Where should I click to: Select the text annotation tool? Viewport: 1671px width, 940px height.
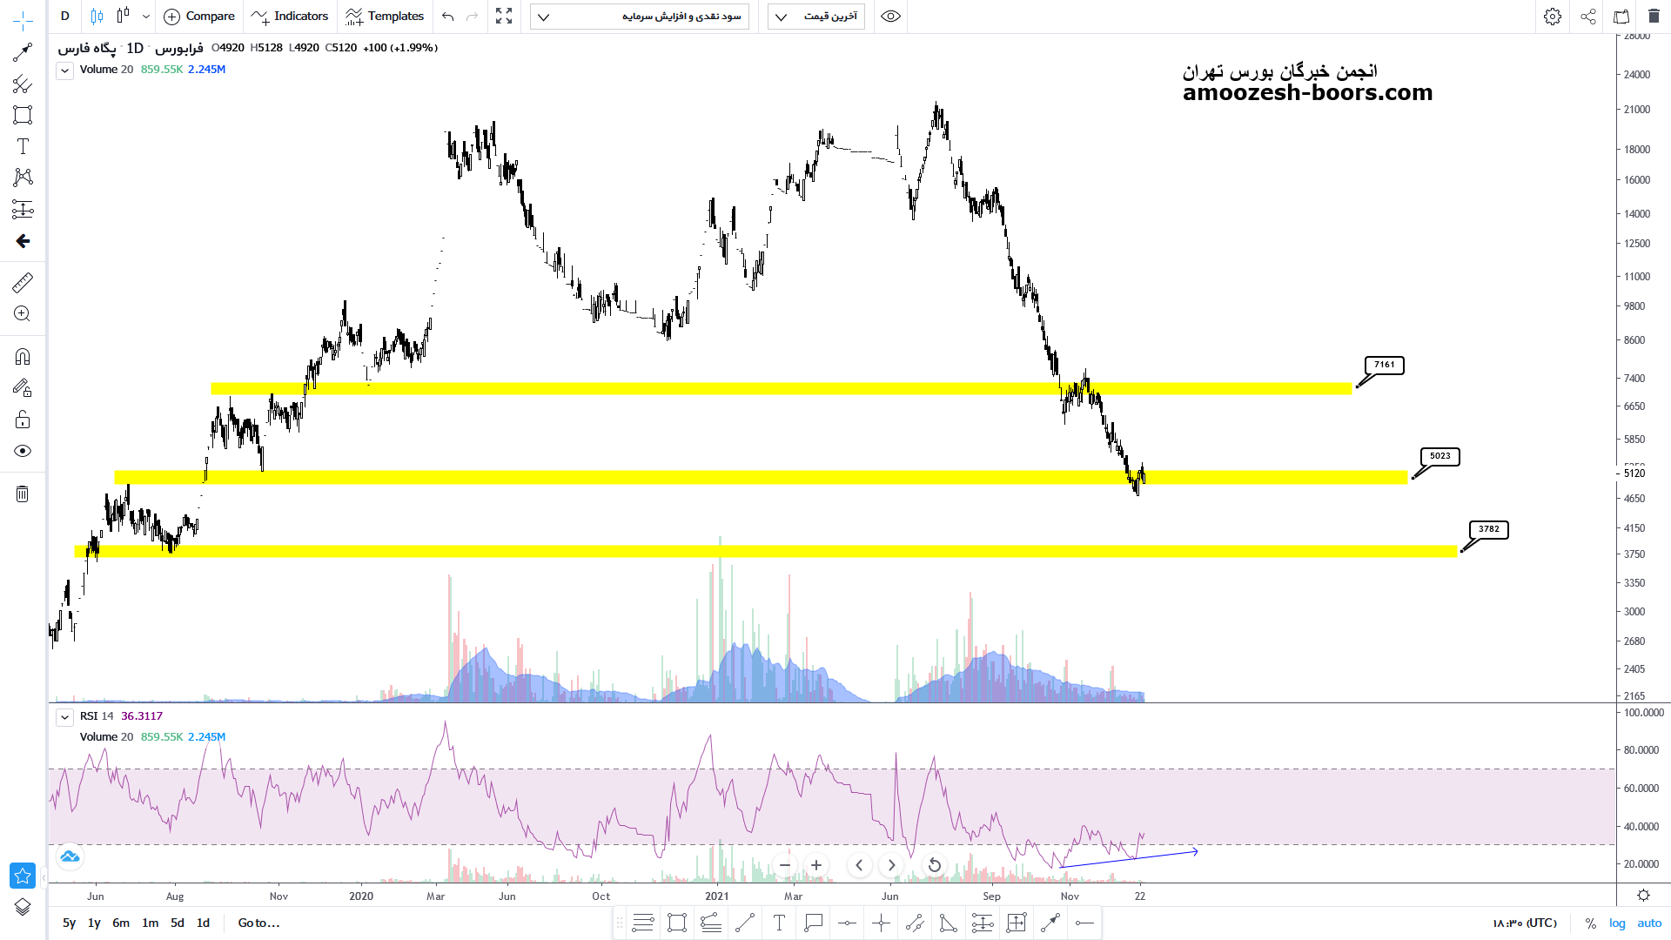click(23, 146)
